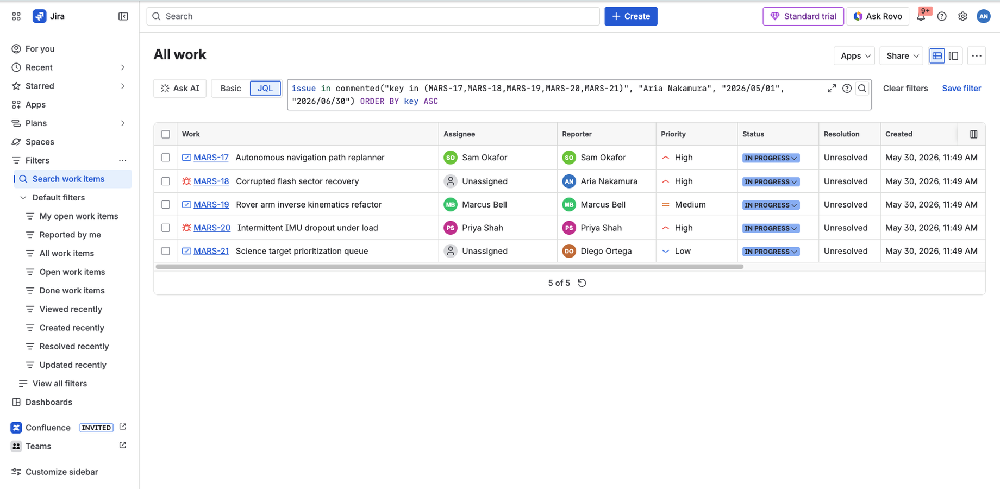Click the MARS-18 bug type icon
Screen dimensions: 1000x489
(186, 181)
